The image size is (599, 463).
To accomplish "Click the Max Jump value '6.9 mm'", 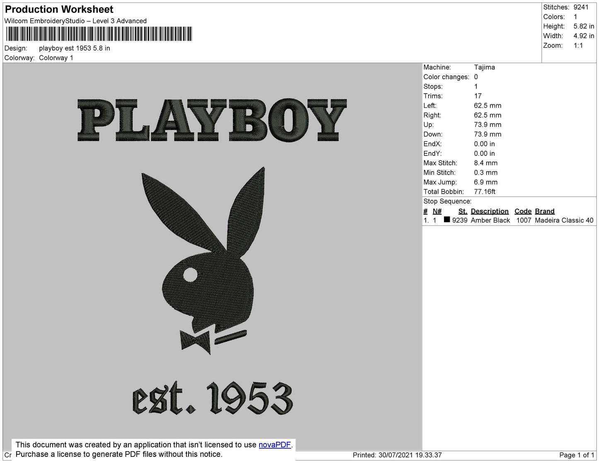I will [486, 182].
